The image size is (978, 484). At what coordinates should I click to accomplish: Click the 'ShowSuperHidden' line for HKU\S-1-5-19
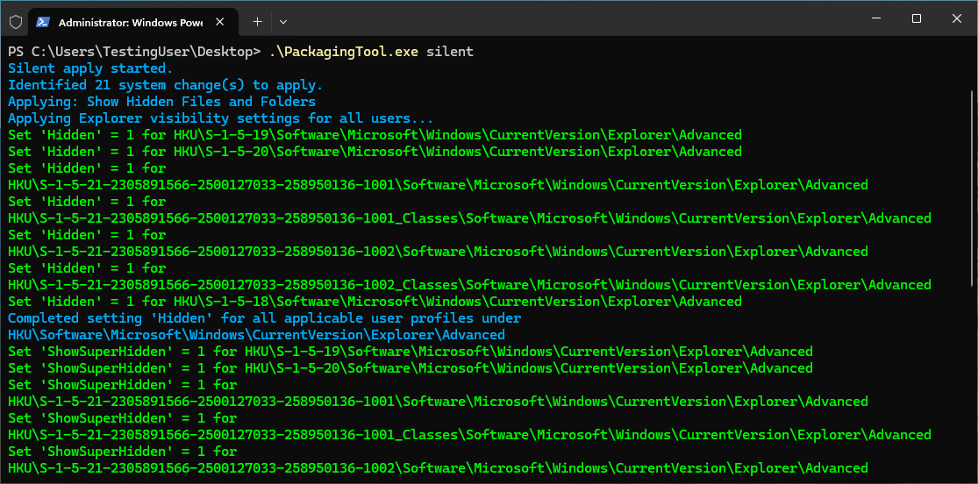coord(410,351)
